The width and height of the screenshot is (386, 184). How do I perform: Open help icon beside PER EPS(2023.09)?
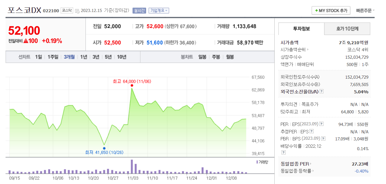coord(321,124)
